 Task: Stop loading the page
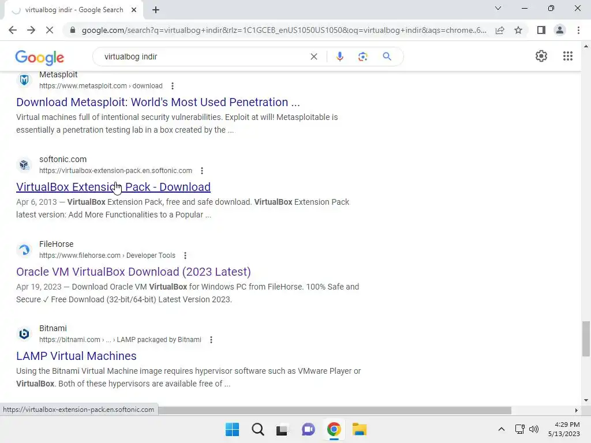click(x=50, y=30)
